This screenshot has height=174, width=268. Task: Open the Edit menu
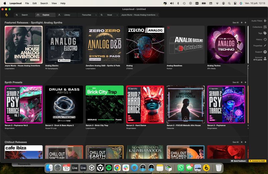tap(35, 3)
